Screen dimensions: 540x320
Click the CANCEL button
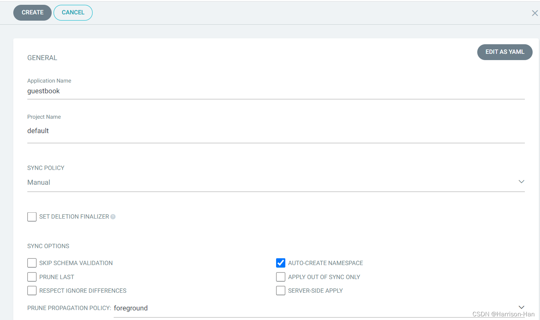pos(73,13)
